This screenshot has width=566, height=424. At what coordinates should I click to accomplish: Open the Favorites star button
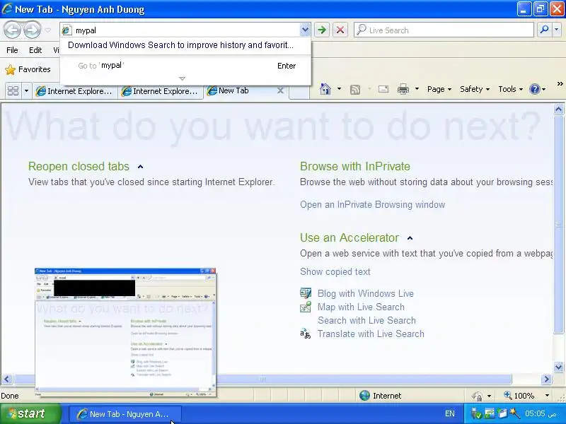pos(28,69)
